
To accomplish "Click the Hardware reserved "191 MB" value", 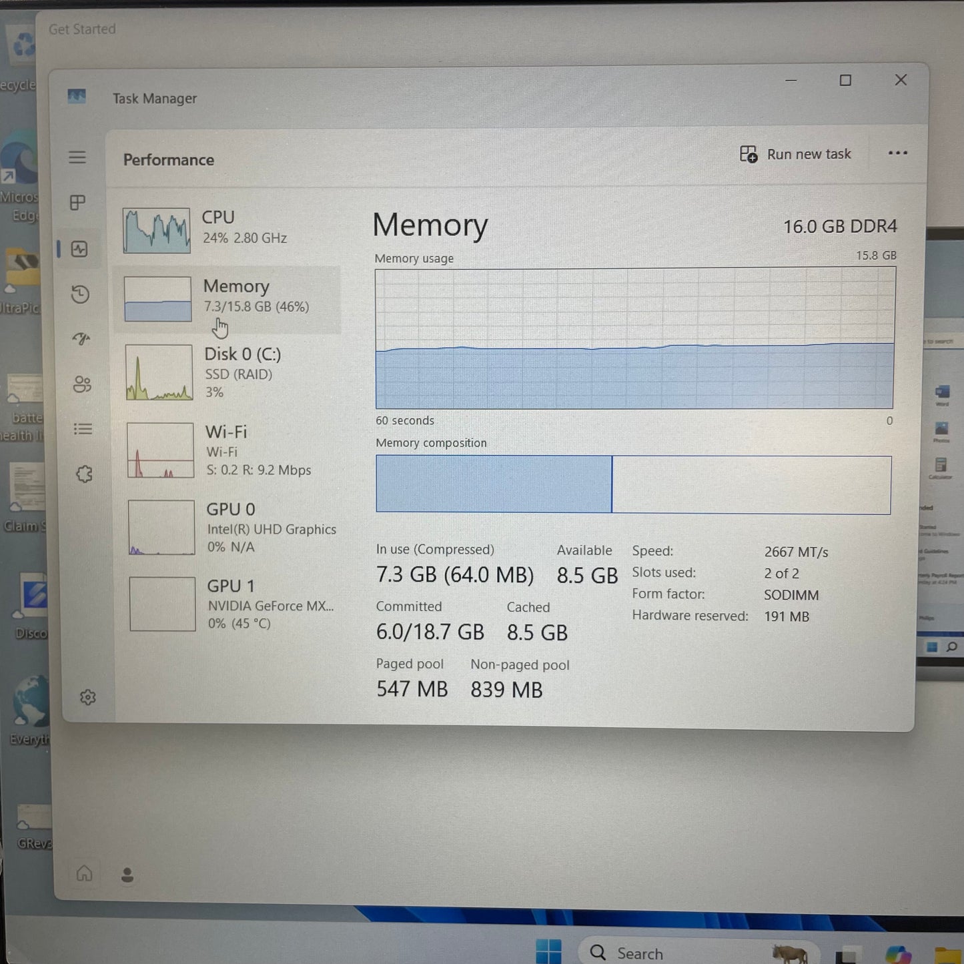I will point(787,616).
